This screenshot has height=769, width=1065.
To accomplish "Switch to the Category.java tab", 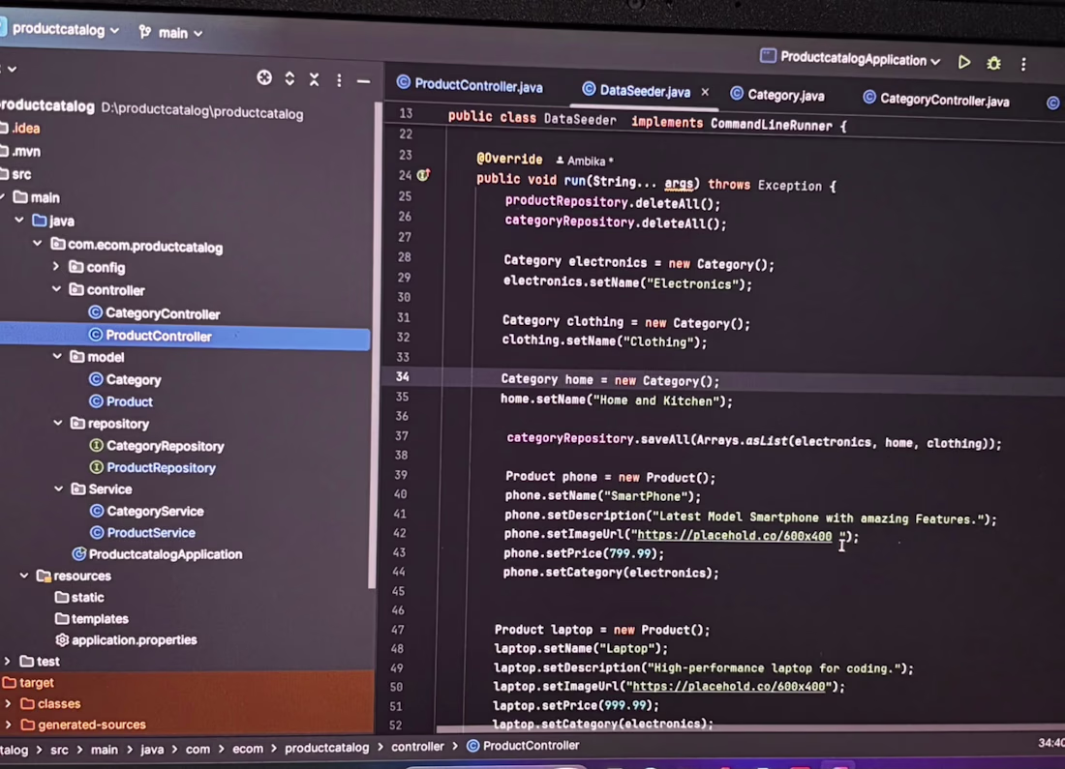I will [x=778, y=95].
